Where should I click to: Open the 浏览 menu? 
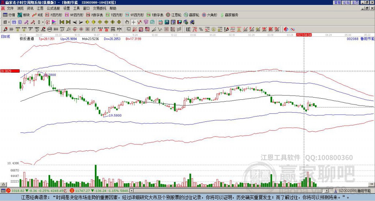[21, 8]
